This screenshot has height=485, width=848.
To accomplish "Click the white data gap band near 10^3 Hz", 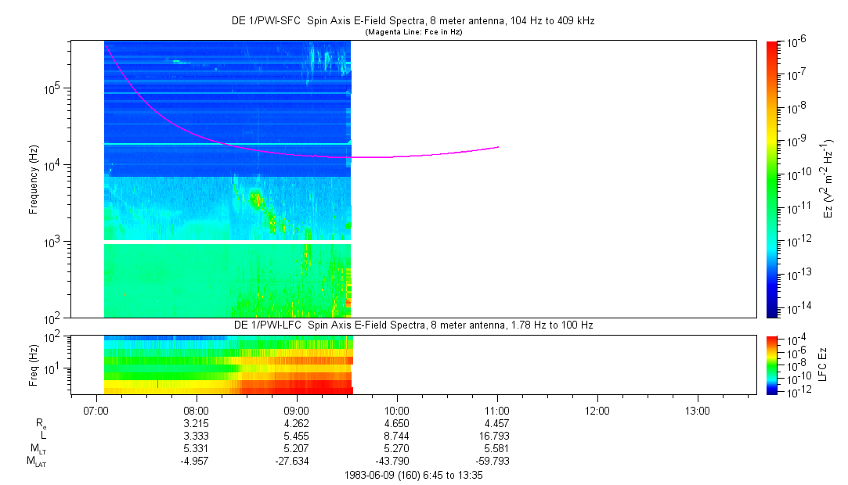I will 227,242.
